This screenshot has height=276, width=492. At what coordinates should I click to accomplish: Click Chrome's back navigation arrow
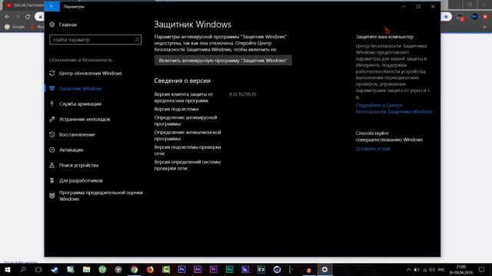point(7,17)
